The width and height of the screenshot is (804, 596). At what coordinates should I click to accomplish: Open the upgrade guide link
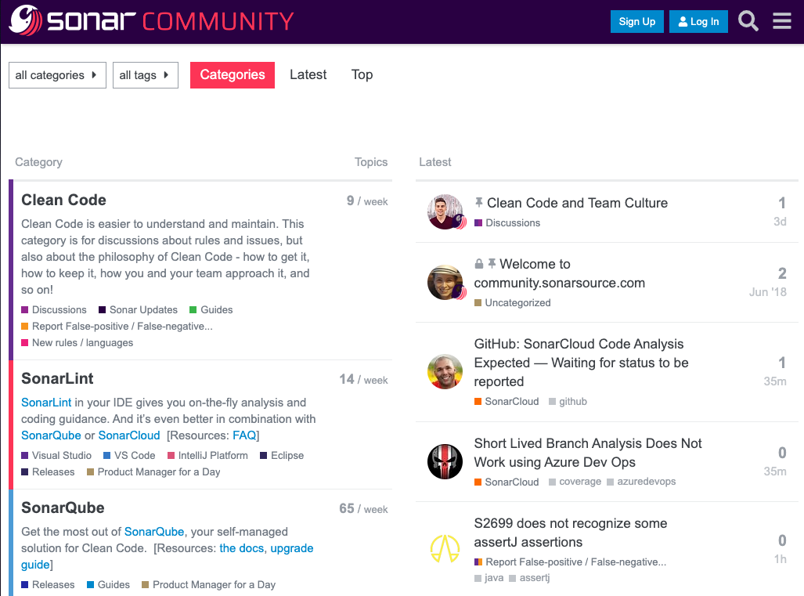(292, 548)
